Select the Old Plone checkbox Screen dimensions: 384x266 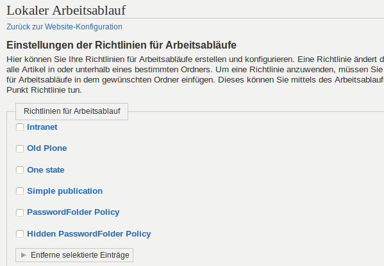(20, 149)
